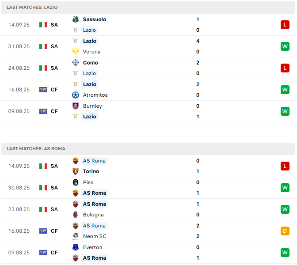Click the Pisa team logo

76,182
